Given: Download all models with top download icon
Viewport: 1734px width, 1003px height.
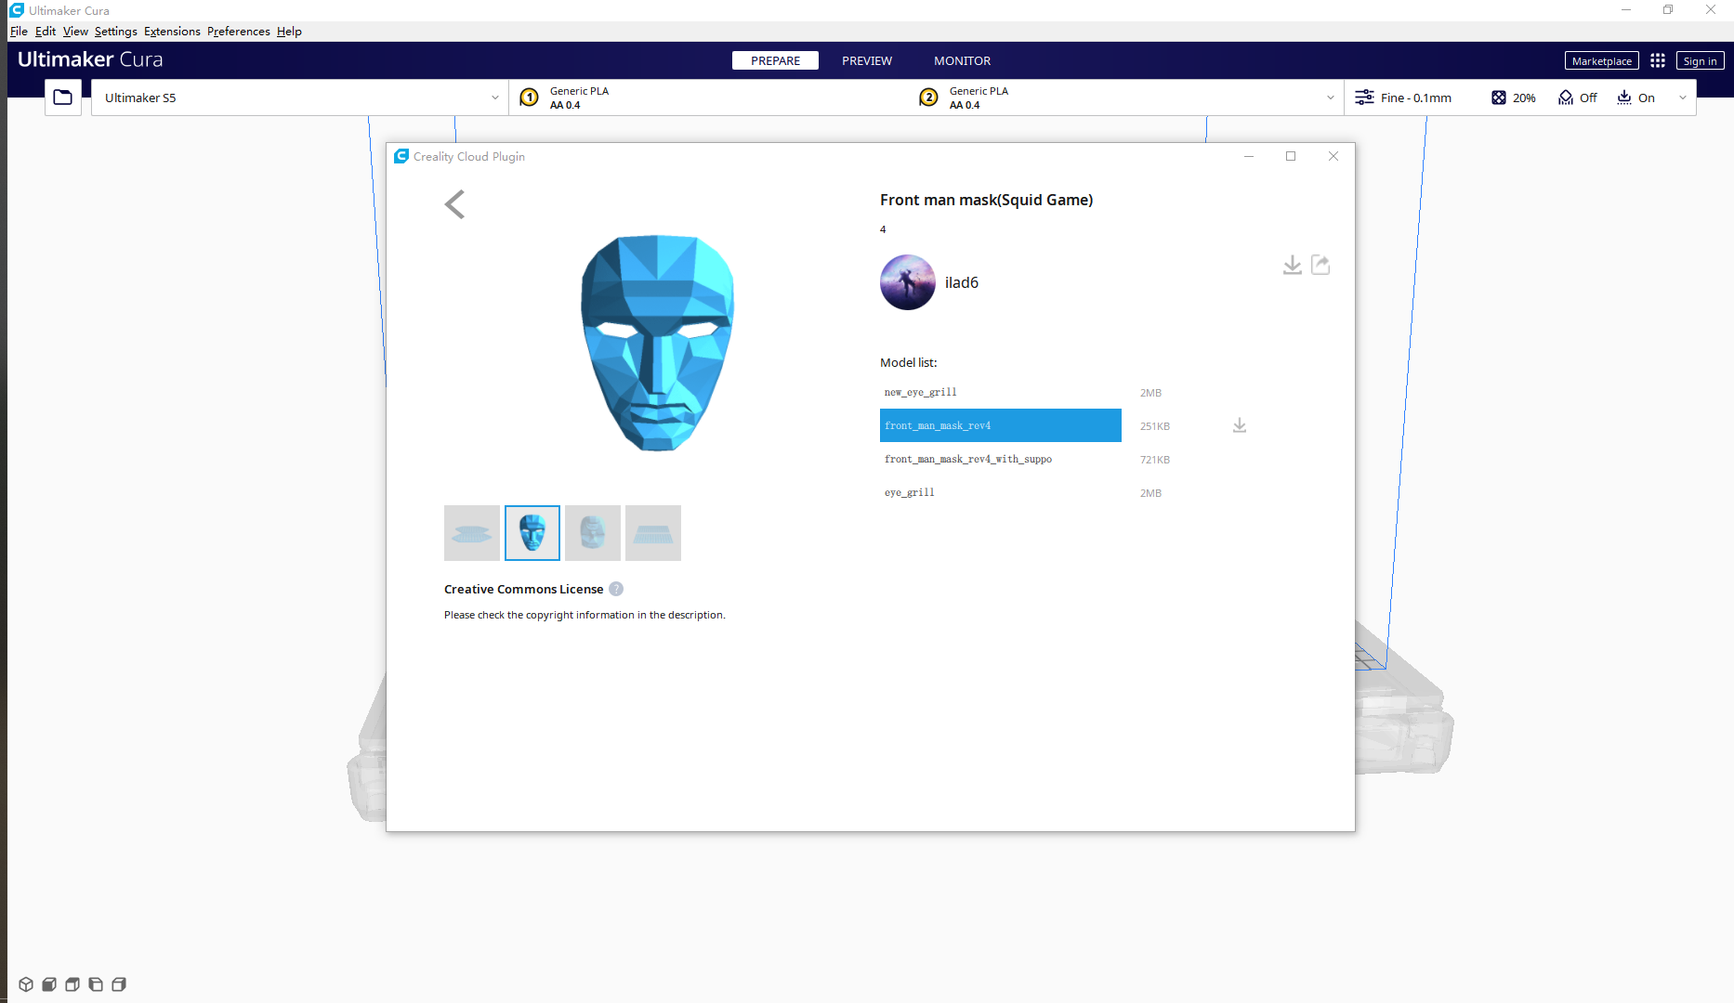Looking at the screenshot, I should [1292, 266].
